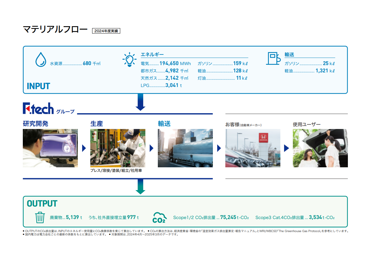Open the 研究開発 CAD screen photo
Screen dimensions: 371x254
point(50,148)
